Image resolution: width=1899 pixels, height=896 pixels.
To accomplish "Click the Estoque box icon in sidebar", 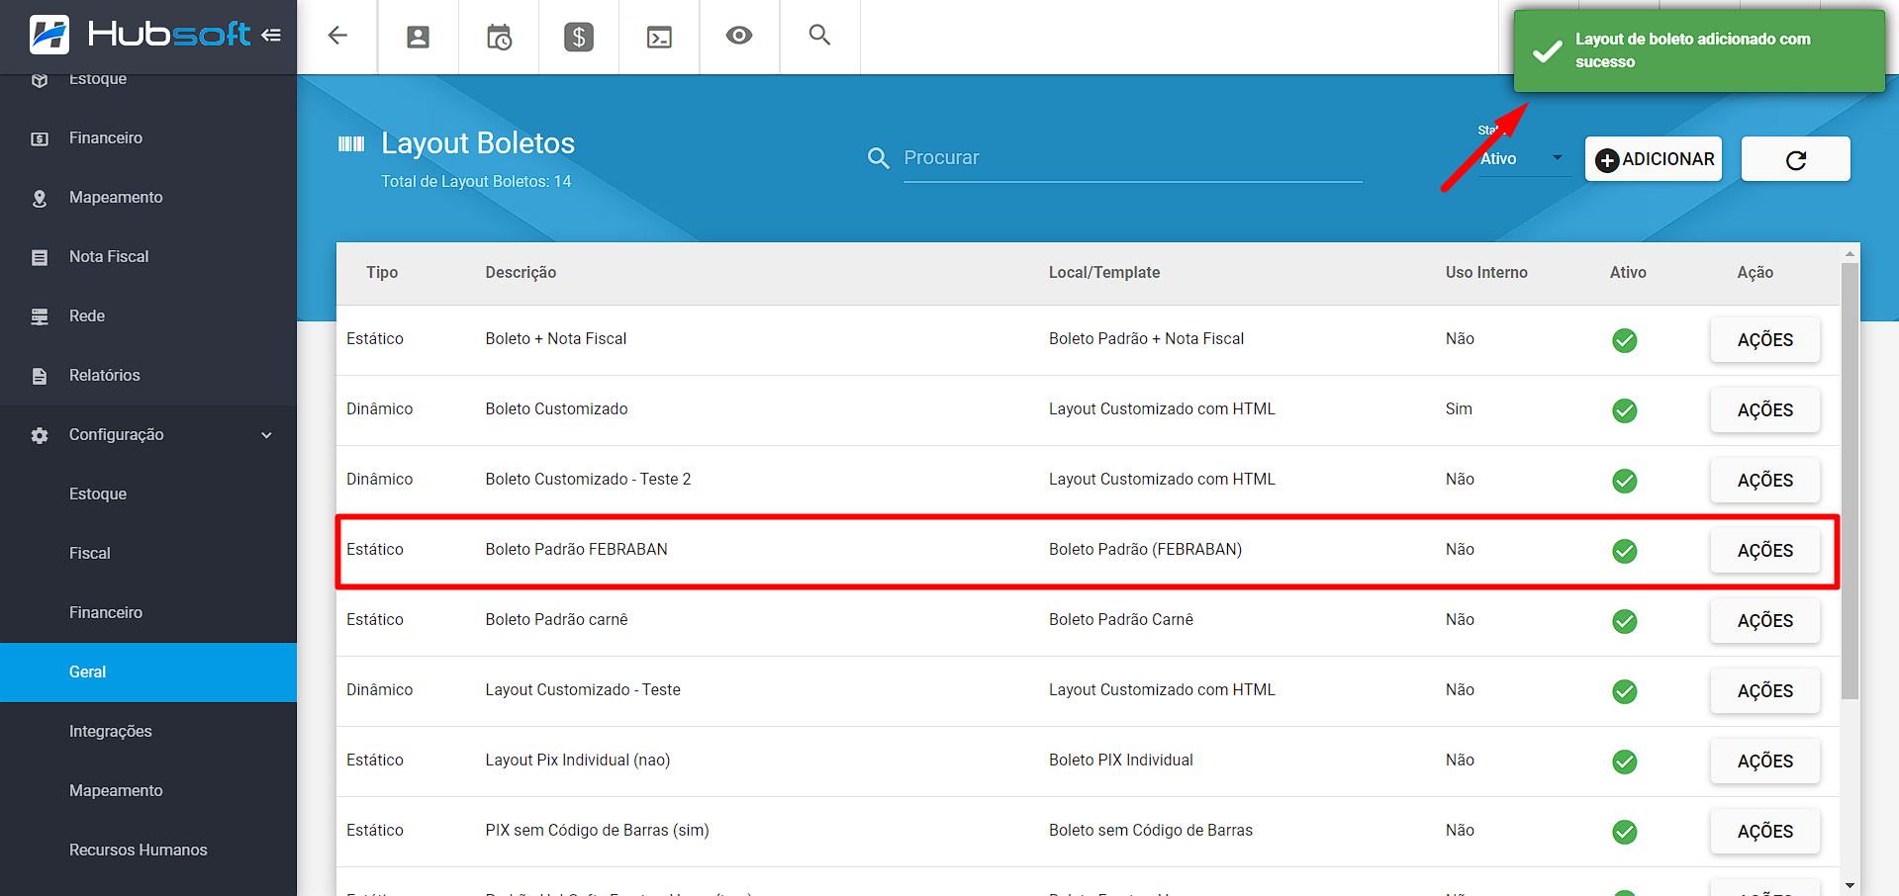I will (x=40, y=79).
